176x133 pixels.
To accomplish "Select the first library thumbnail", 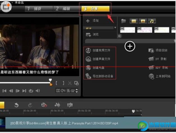I will (x=127, y=30).
